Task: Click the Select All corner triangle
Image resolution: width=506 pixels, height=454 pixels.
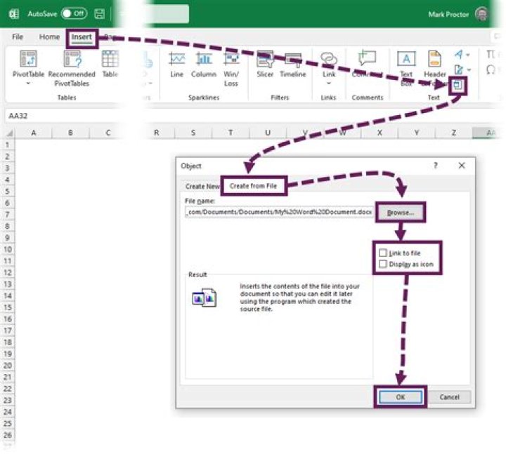Action: pos(9,133)
